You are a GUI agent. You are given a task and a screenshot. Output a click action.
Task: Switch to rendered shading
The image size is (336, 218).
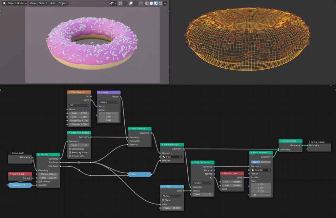tap(160, 3)
